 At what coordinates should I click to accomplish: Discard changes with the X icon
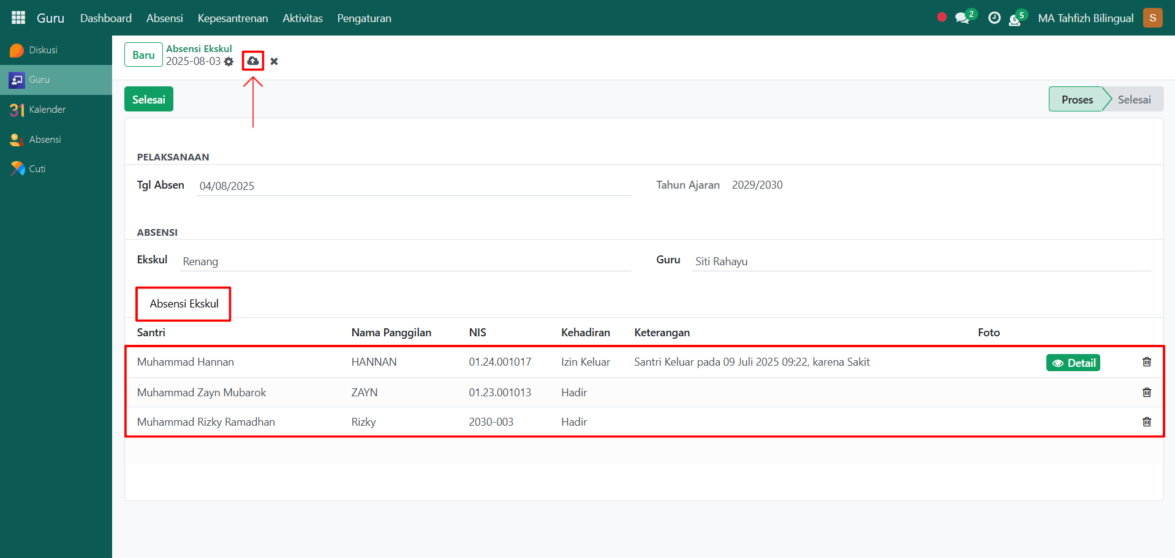point(274,61)
